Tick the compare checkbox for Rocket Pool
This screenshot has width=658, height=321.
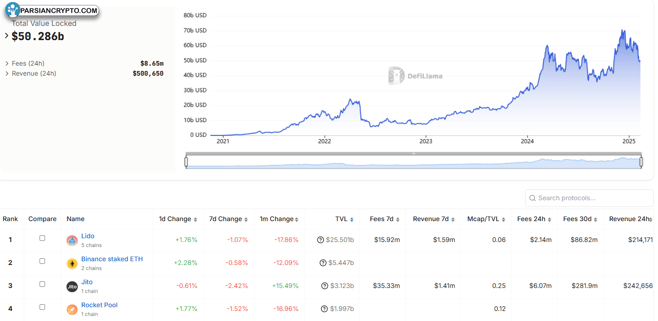[x=42, y=307]
